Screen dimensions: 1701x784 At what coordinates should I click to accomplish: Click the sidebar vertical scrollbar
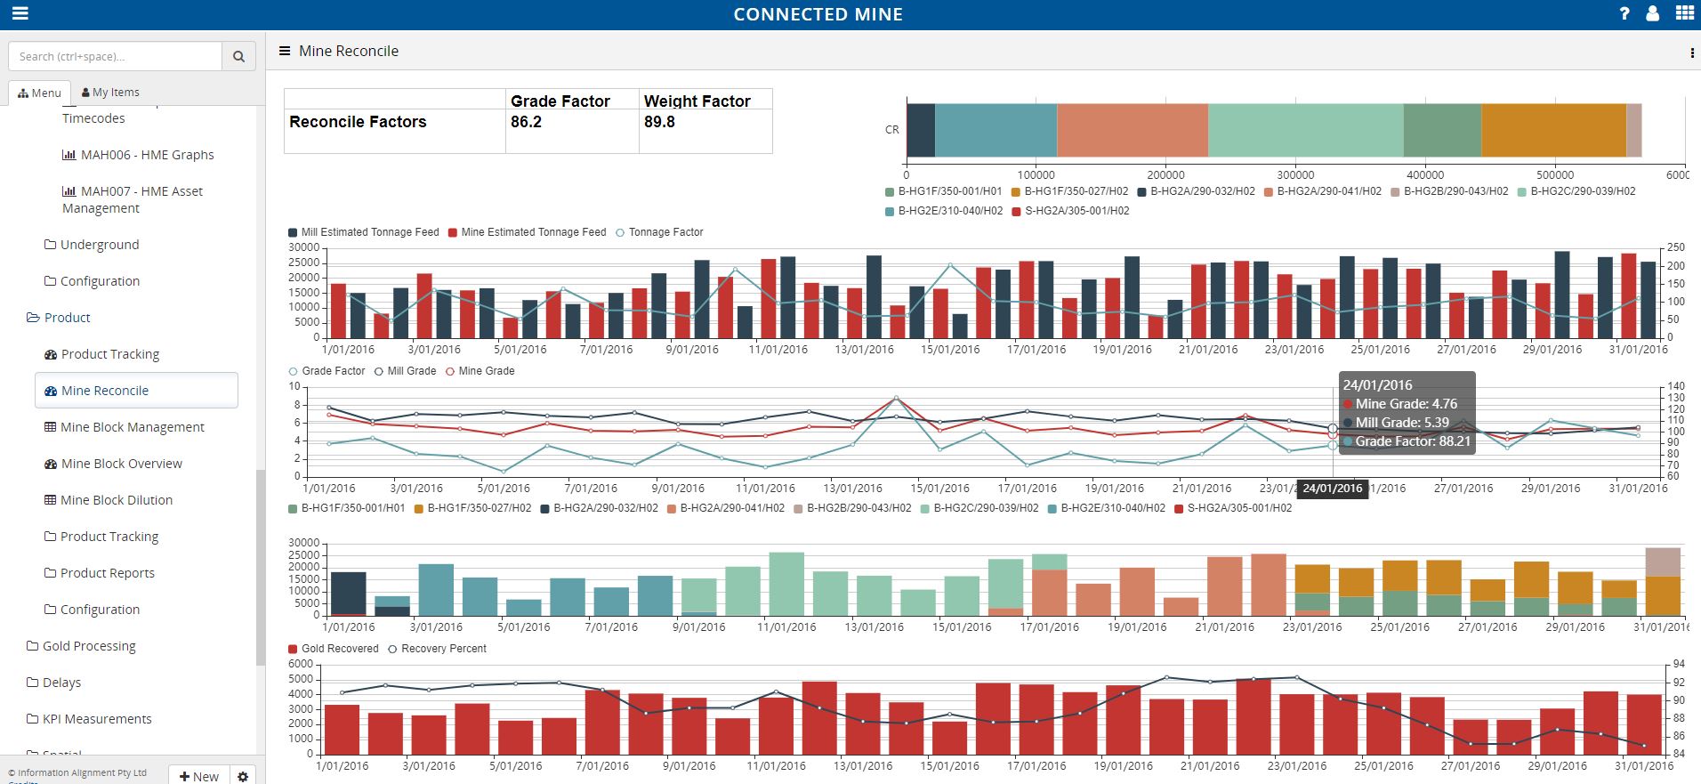coord(261,566)
